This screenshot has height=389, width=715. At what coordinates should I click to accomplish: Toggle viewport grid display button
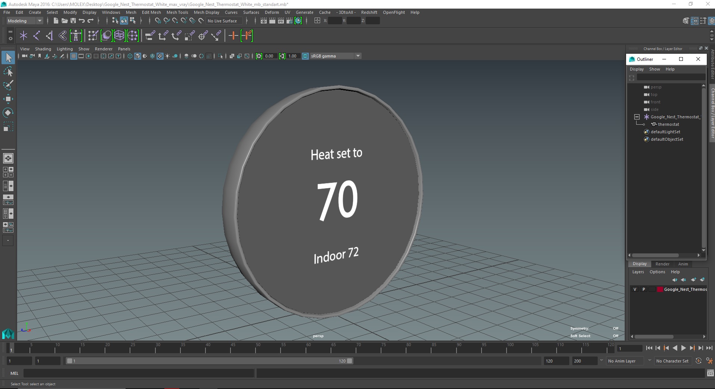(x=74, y=56)
